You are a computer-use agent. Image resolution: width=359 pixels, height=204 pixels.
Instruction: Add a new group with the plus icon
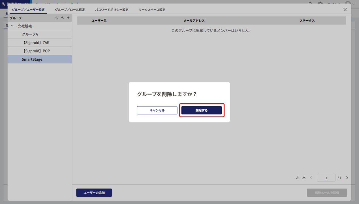tap(68, 18)
